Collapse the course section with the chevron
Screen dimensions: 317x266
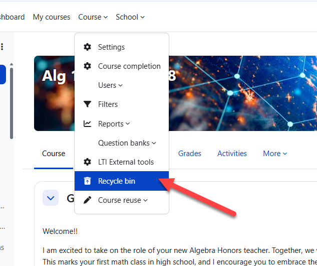[50, 198]
